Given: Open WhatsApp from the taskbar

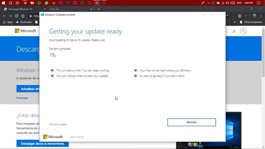Looking at the screenshot, I should [x=46, y=3].
